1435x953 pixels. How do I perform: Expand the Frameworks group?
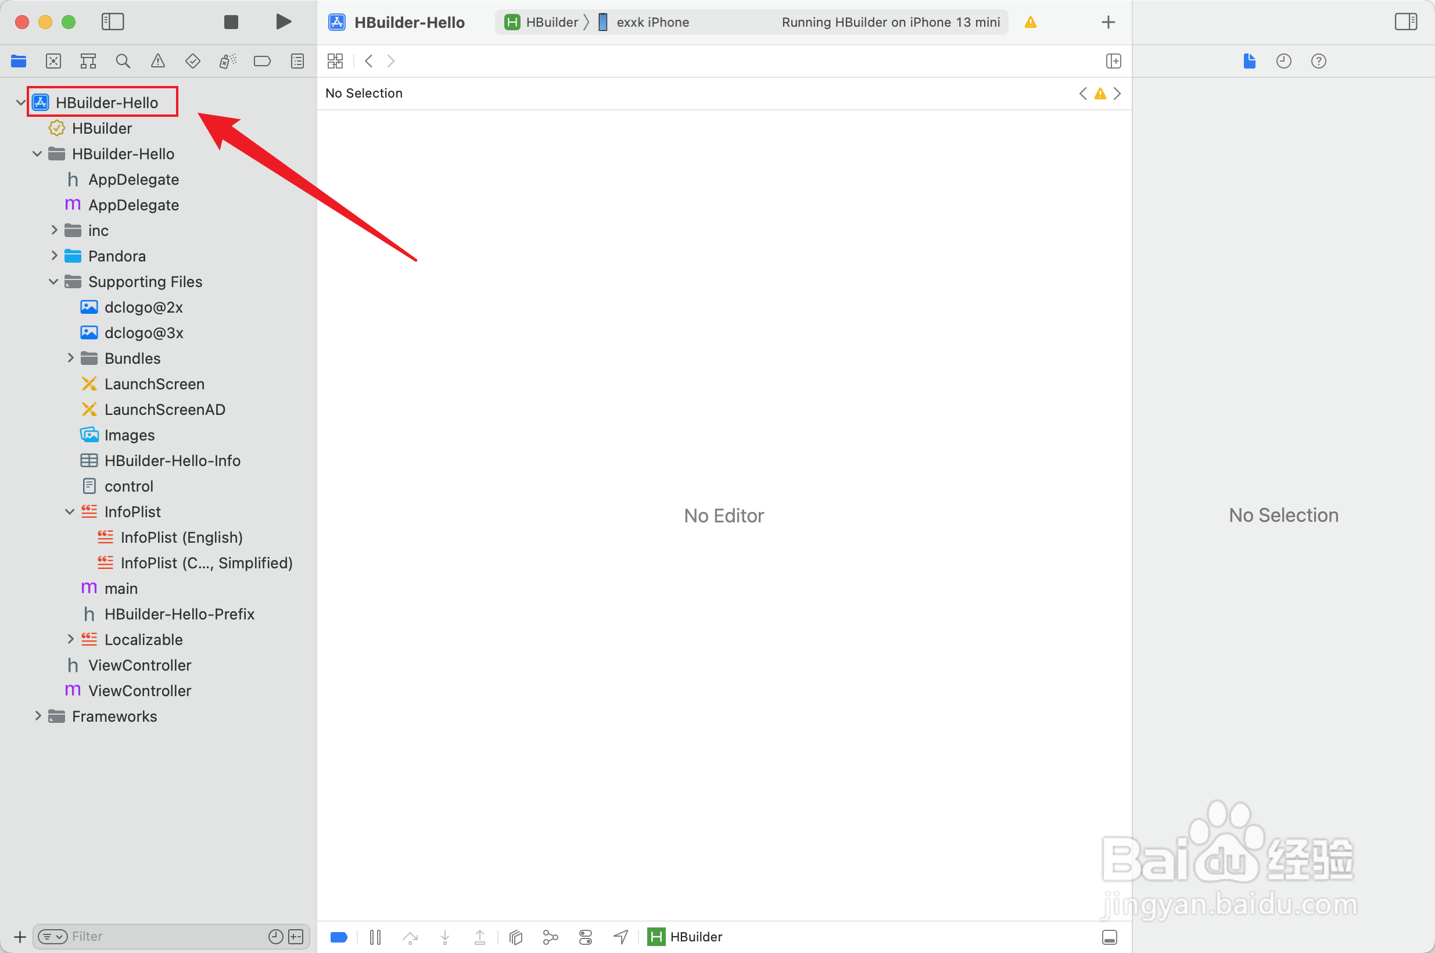[x=38, y=716]
